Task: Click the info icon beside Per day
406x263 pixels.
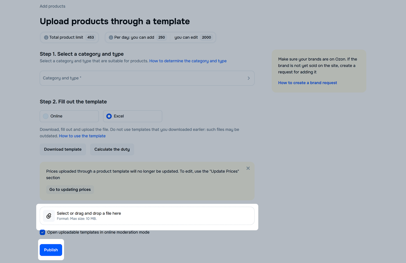Action: (111, 37)
